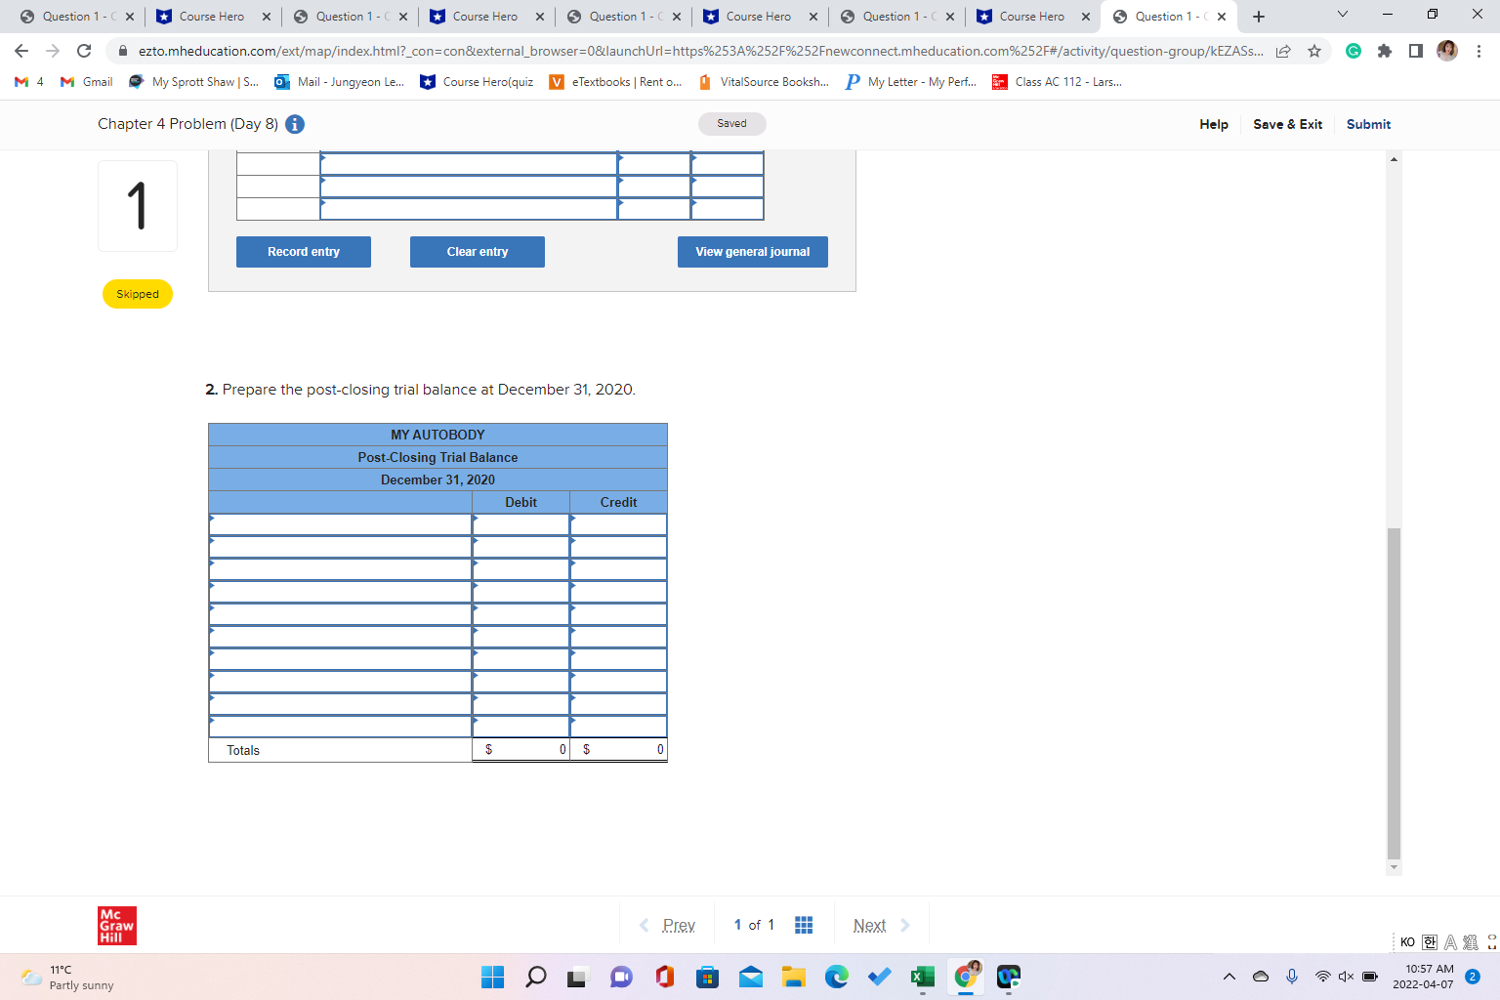1500x1000 pixels.
Task: Go back with the browser back arrow
Action: (21, 51)
